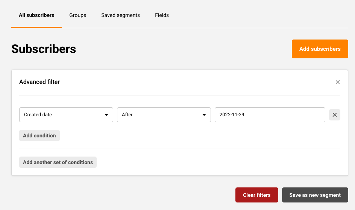Click the divider line above Add another set

[x=180, y=149]
